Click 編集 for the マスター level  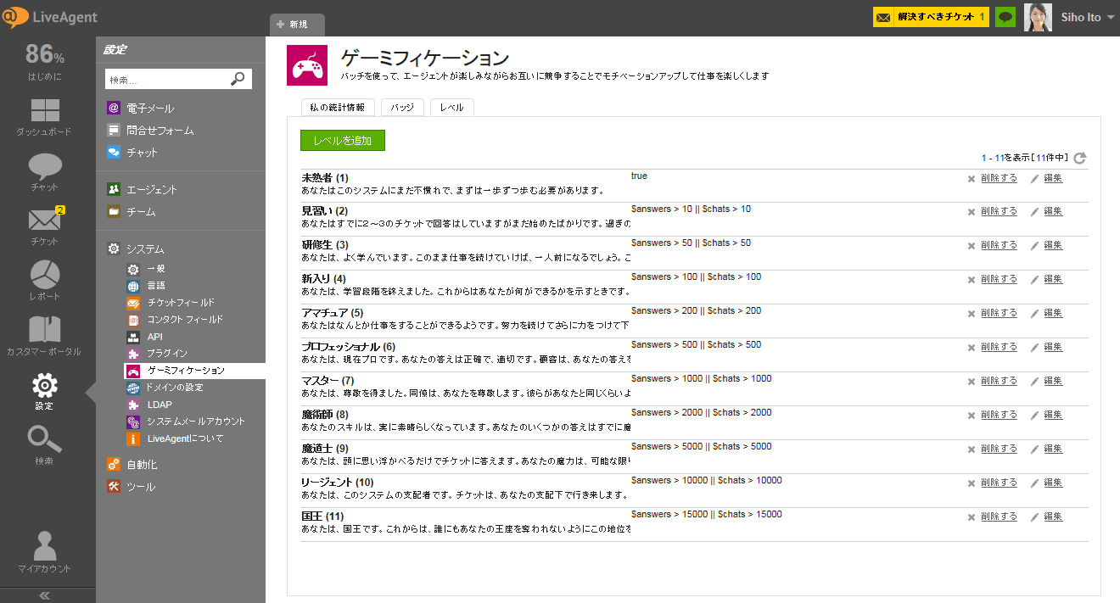(x=1052, y=381)
